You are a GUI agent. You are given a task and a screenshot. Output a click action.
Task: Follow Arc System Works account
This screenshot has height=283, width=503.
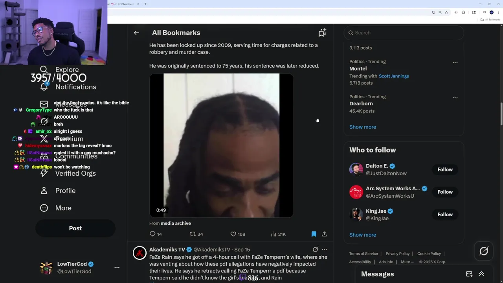click(x=445, y=192)
